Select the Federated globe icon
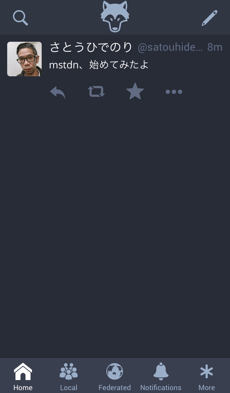The height and width of the screenshot is (393, 230). tap(115, 371)
